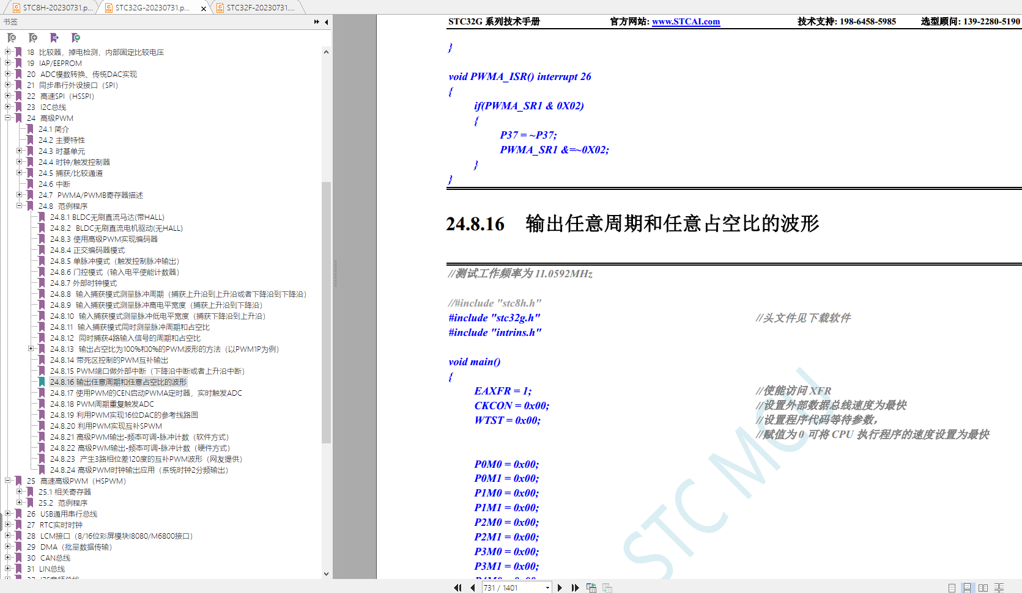Click bookmark icon of 31 LIN总线

click(18, 569)
